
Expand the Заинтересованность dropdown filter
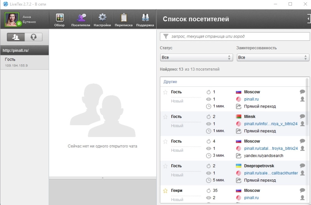273,57
